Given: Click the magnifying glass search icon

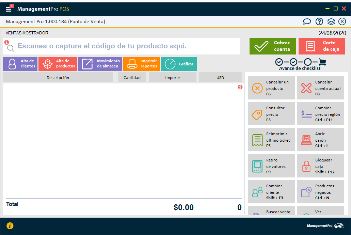Looking at the screenshot, I should coord(11,48).
